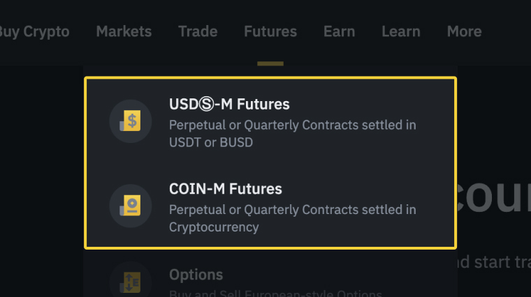Click the USDⓈ-M Futures dollar icon
The image size is (531, 297).
[131, 121]
